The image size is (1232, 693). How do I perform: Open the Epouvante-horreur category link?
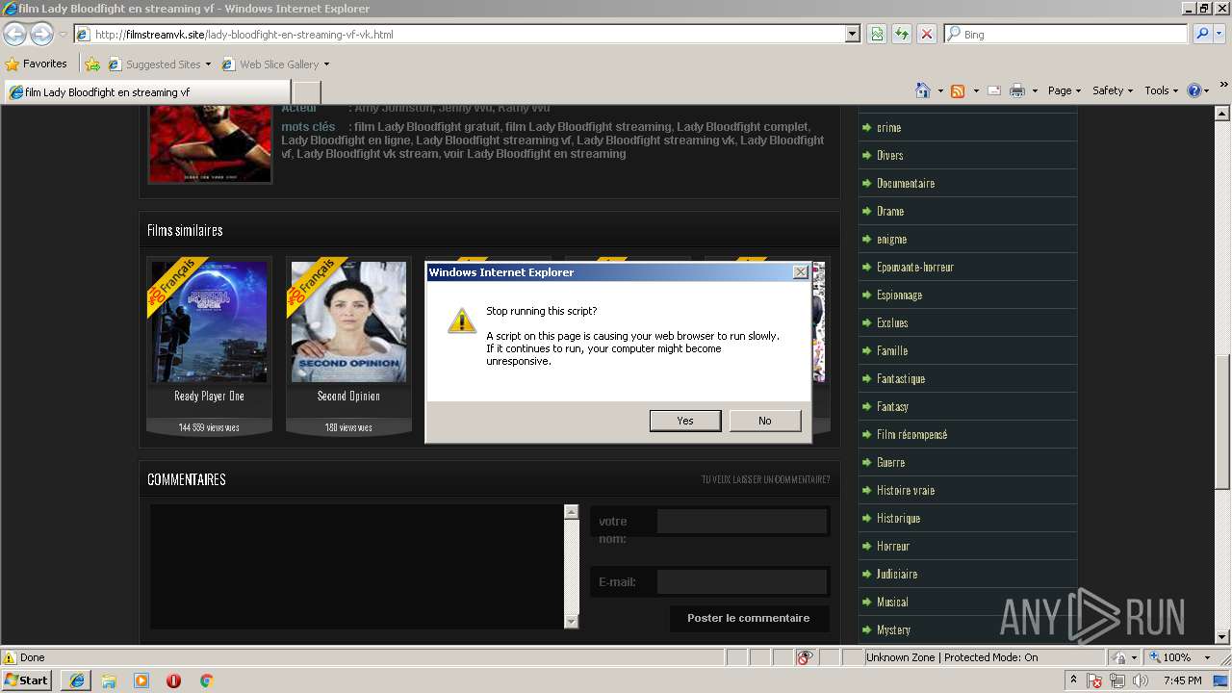[x=915, y=267]
